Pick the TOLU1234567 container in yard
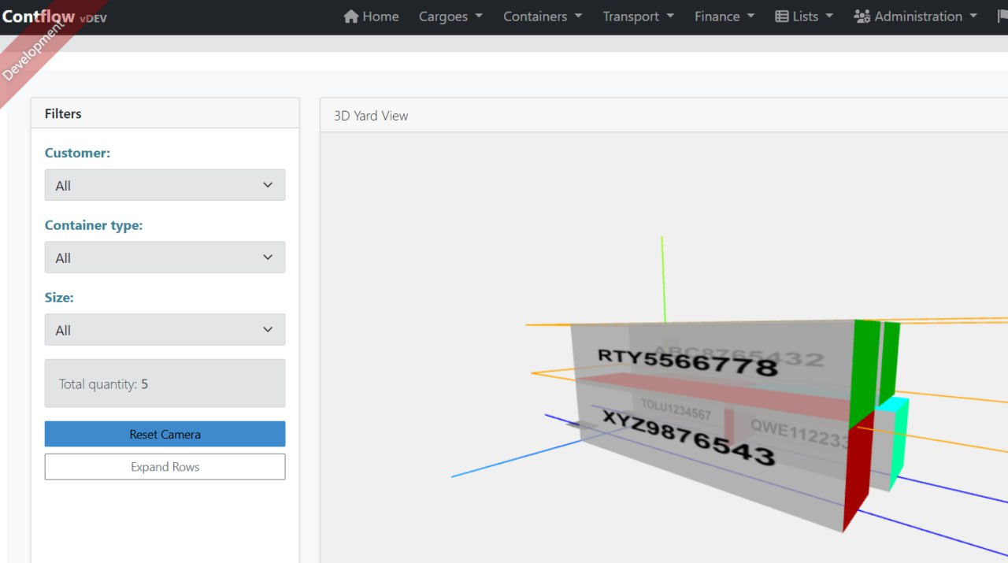Image resolution: width=1008 pixels, height=563 pixels. click(676, 409)
